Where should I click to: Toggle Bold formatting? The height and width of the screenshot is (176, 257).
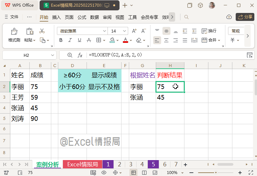(x=61, y=40)
